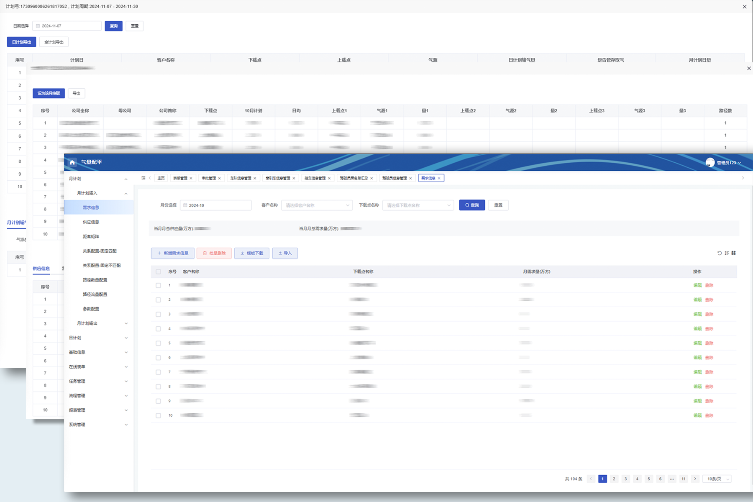Tick the checkbox for row 1
Viewport: 753px width, 502px height.
[158, 285]
